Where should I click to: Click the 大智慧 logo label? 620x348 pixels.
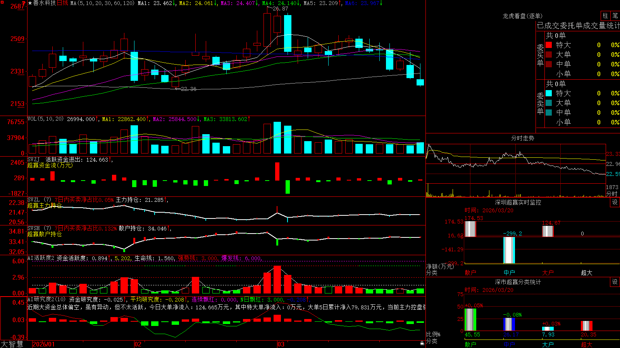pyautogui.click(x=12, y=344)
